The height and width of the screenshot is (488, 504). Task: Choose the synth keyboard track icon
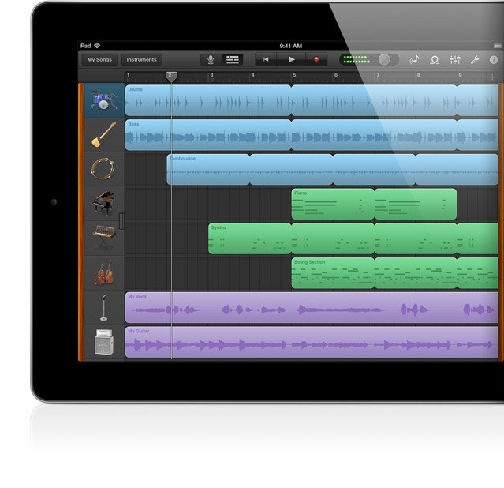(103, 238)
